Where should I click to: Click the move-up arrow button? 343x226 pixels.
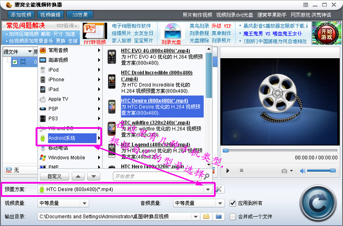[78, 176]
